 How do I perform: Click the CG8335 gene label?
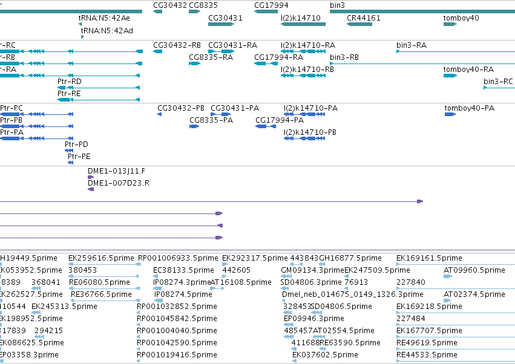click(203, 5)
